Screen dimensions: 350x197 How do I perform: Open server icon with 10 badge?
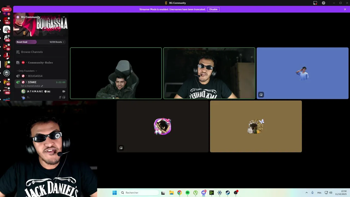pyautogui.click(x=7, y=47)
